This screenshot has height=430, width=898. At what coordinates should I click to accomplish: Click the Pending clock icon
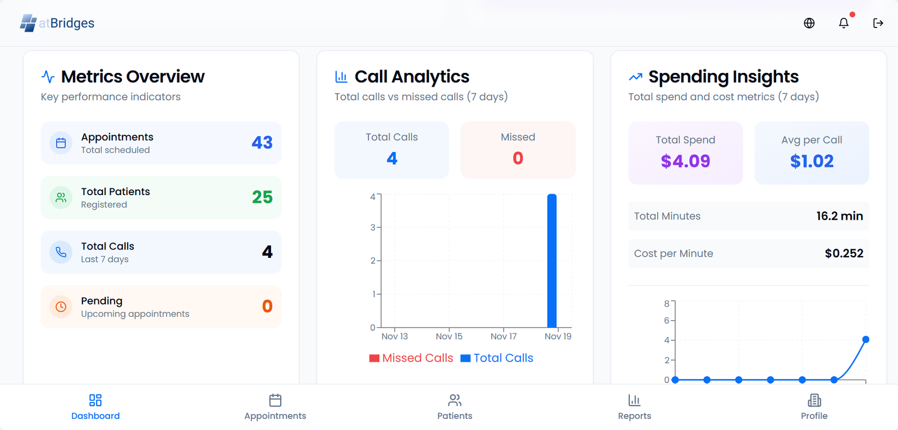click(x=61, y=307)
